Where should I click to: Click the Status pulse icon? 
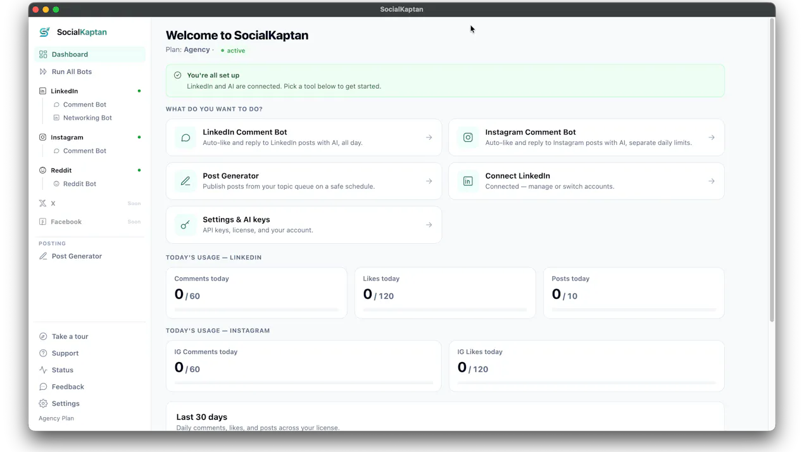pyautogui.click(x=43, y=370)
